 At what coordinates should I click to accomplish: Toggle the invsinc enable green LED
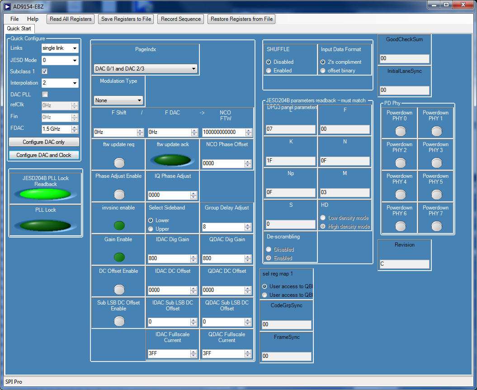[x=119, y=226]
